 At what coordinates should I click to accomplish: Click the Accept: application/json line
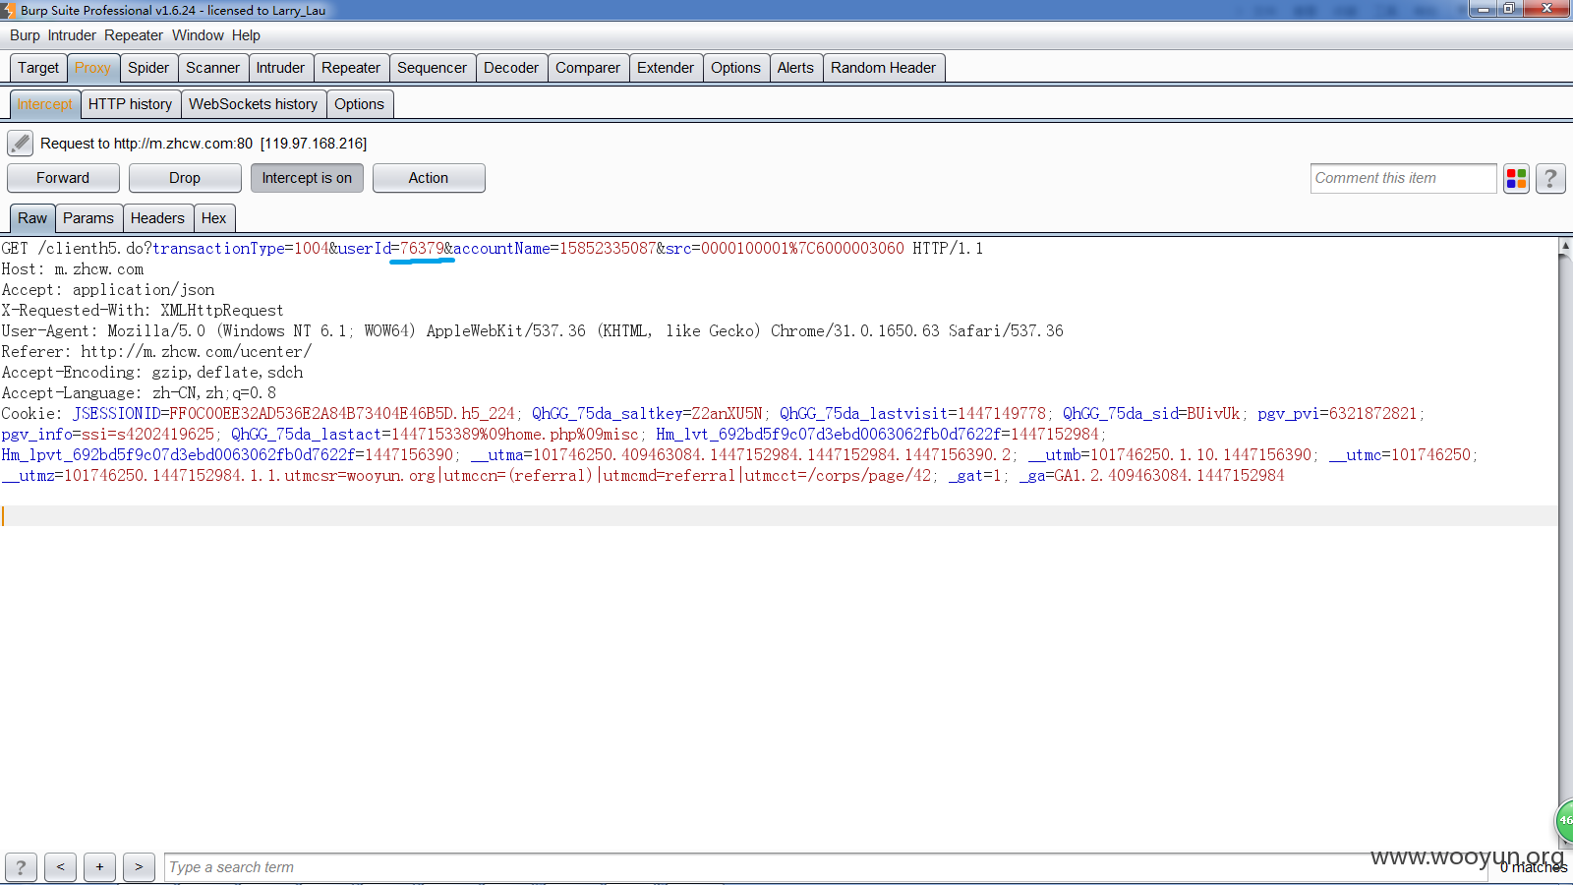click(x=108, y=290)
